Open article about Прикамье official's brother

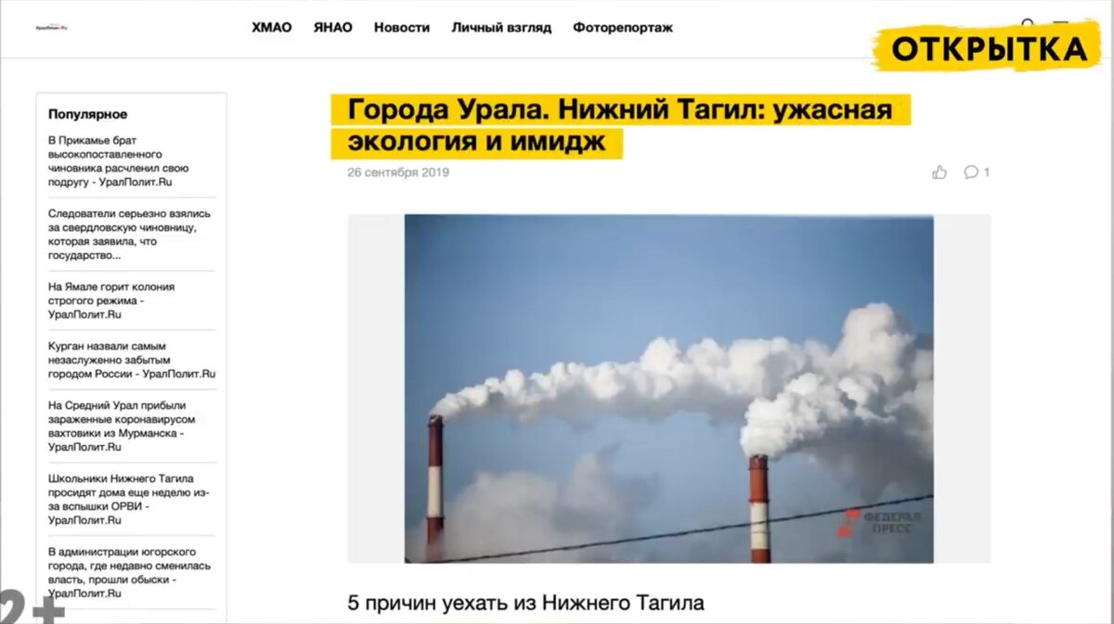point(119,161)
